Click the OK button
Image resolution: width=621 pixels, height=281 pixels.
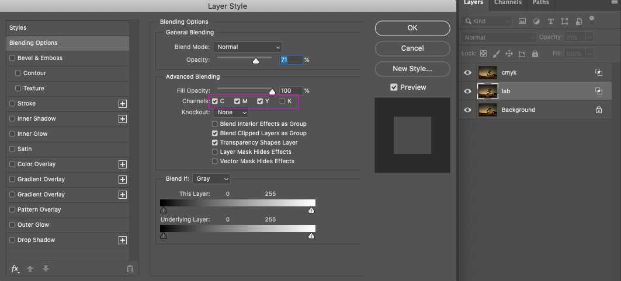click(x=412, y=28)
